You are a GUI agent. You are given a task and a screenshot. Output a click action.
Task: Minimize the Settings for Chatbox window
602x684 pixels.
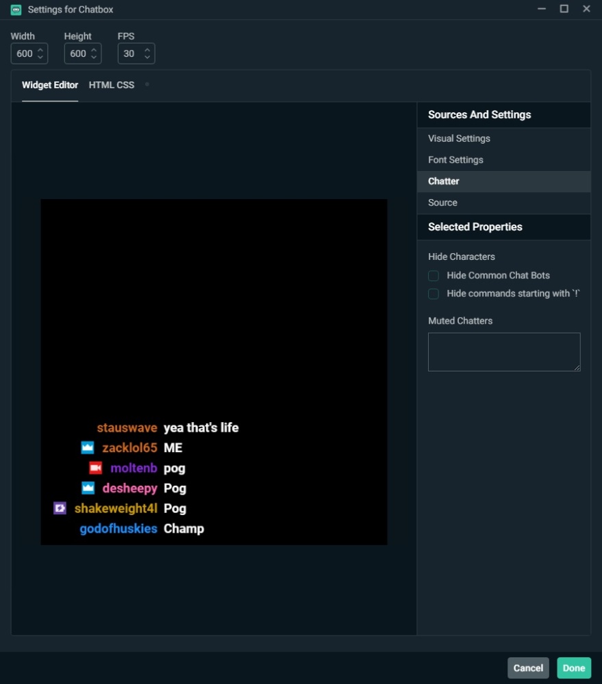point(542,9)
